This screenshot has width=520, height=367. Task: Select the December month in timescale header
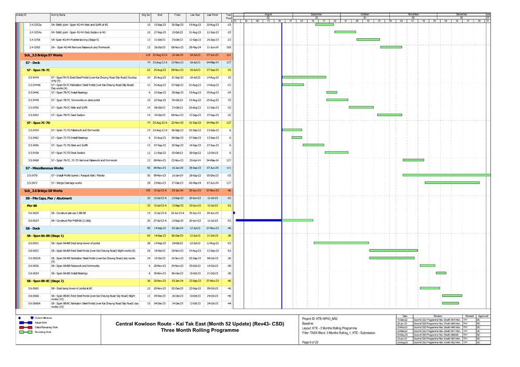tap(461, 15)
